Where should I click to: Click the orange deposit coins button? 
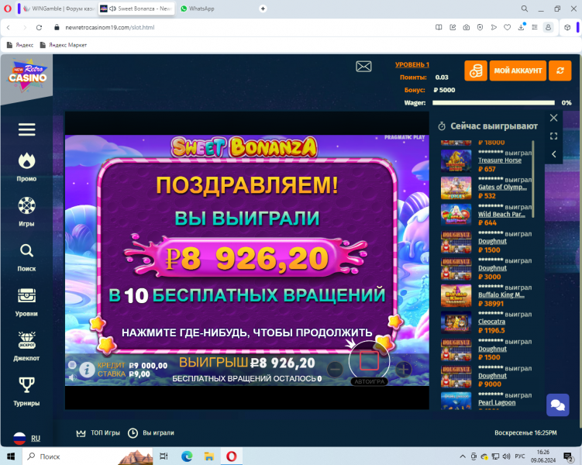click(x=476, y=71)
